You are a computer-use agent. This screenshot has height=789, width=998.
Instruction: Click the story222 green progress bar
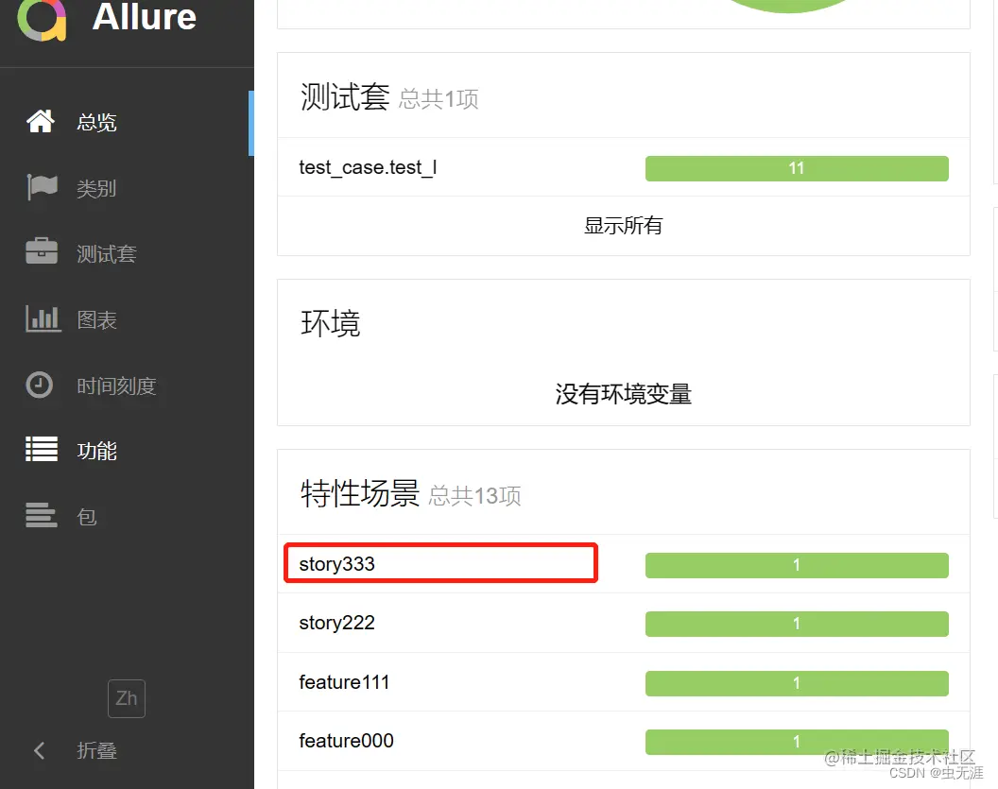[797, 624]
